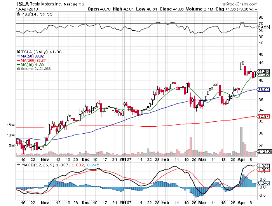Screen dimensions: 272x206
Task: Click the 'Nasdaq GS' exchange label
Action: pos(74,4)
